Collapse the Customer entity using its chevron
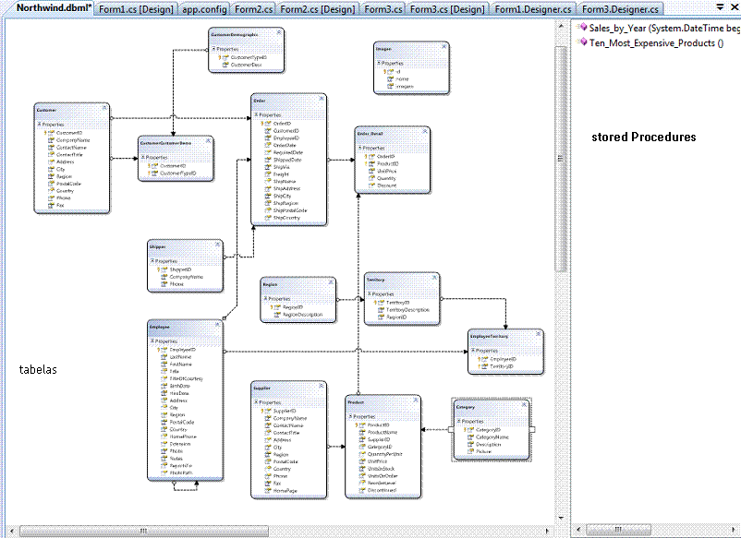 (104, 108)
